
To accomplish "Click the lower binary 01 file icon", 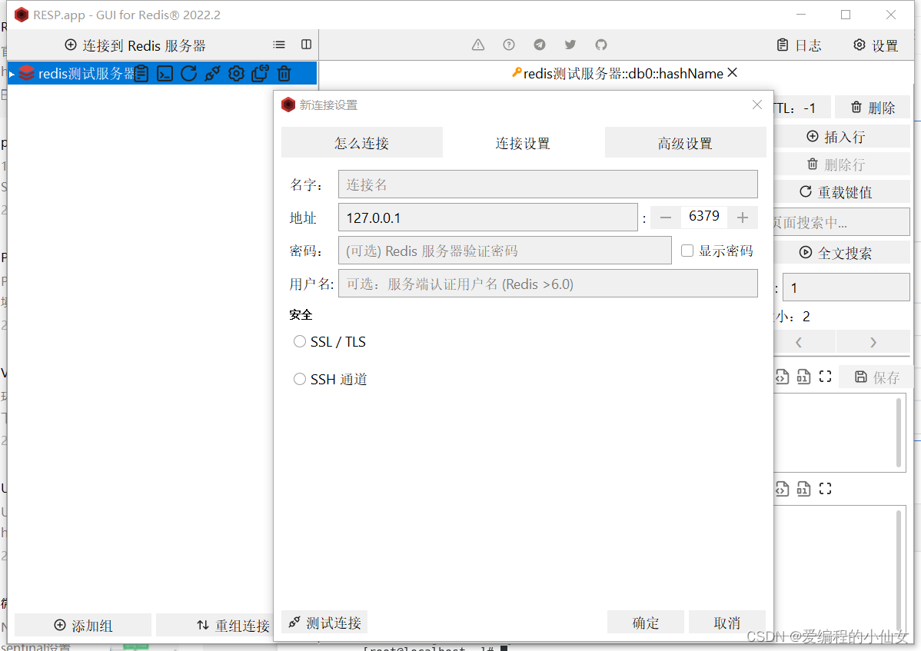I will point(803,488).
